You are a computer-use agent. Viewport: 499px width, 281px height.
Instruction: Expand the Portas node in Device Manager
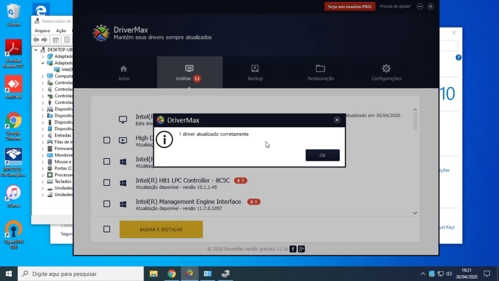pos(43,169)
